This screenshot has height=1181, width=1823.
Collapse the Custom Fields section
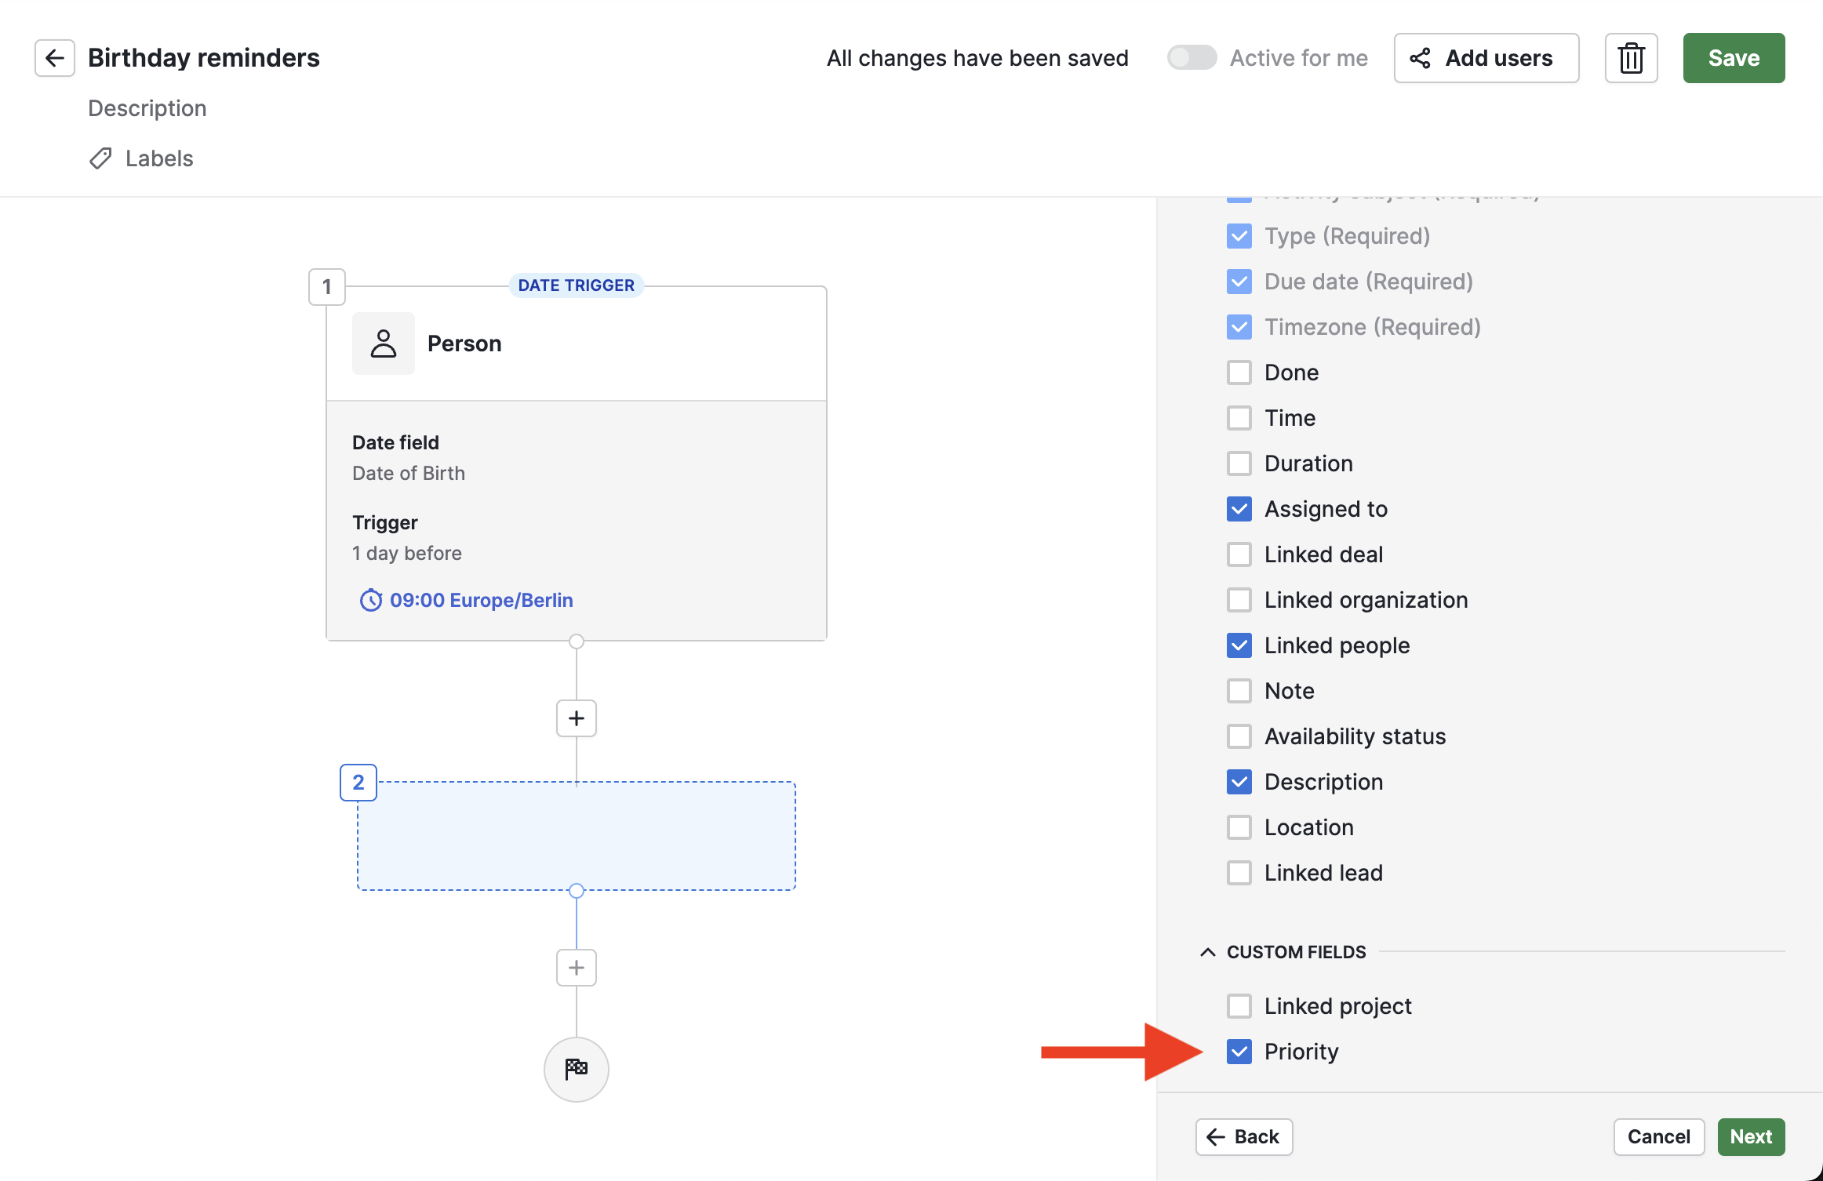point(1208,952)
